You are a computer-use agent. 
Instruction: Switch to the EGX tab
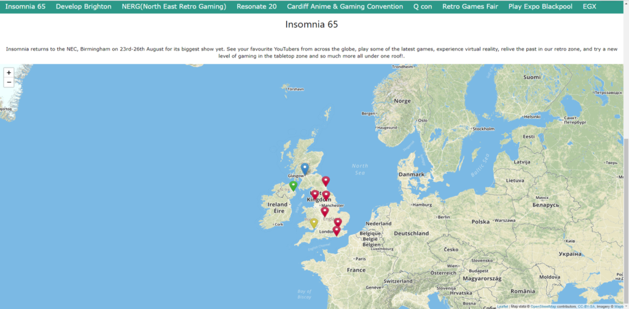click(589, 7)
